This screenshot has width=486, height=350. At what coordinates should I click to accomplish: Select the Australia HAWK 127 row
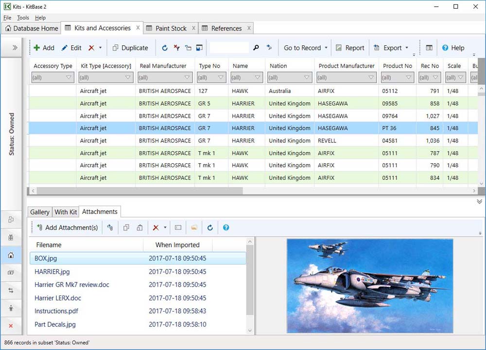[253, 91]
